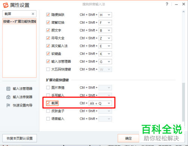Enable the 图片表情 checkbox

click(x=48, y=87)
